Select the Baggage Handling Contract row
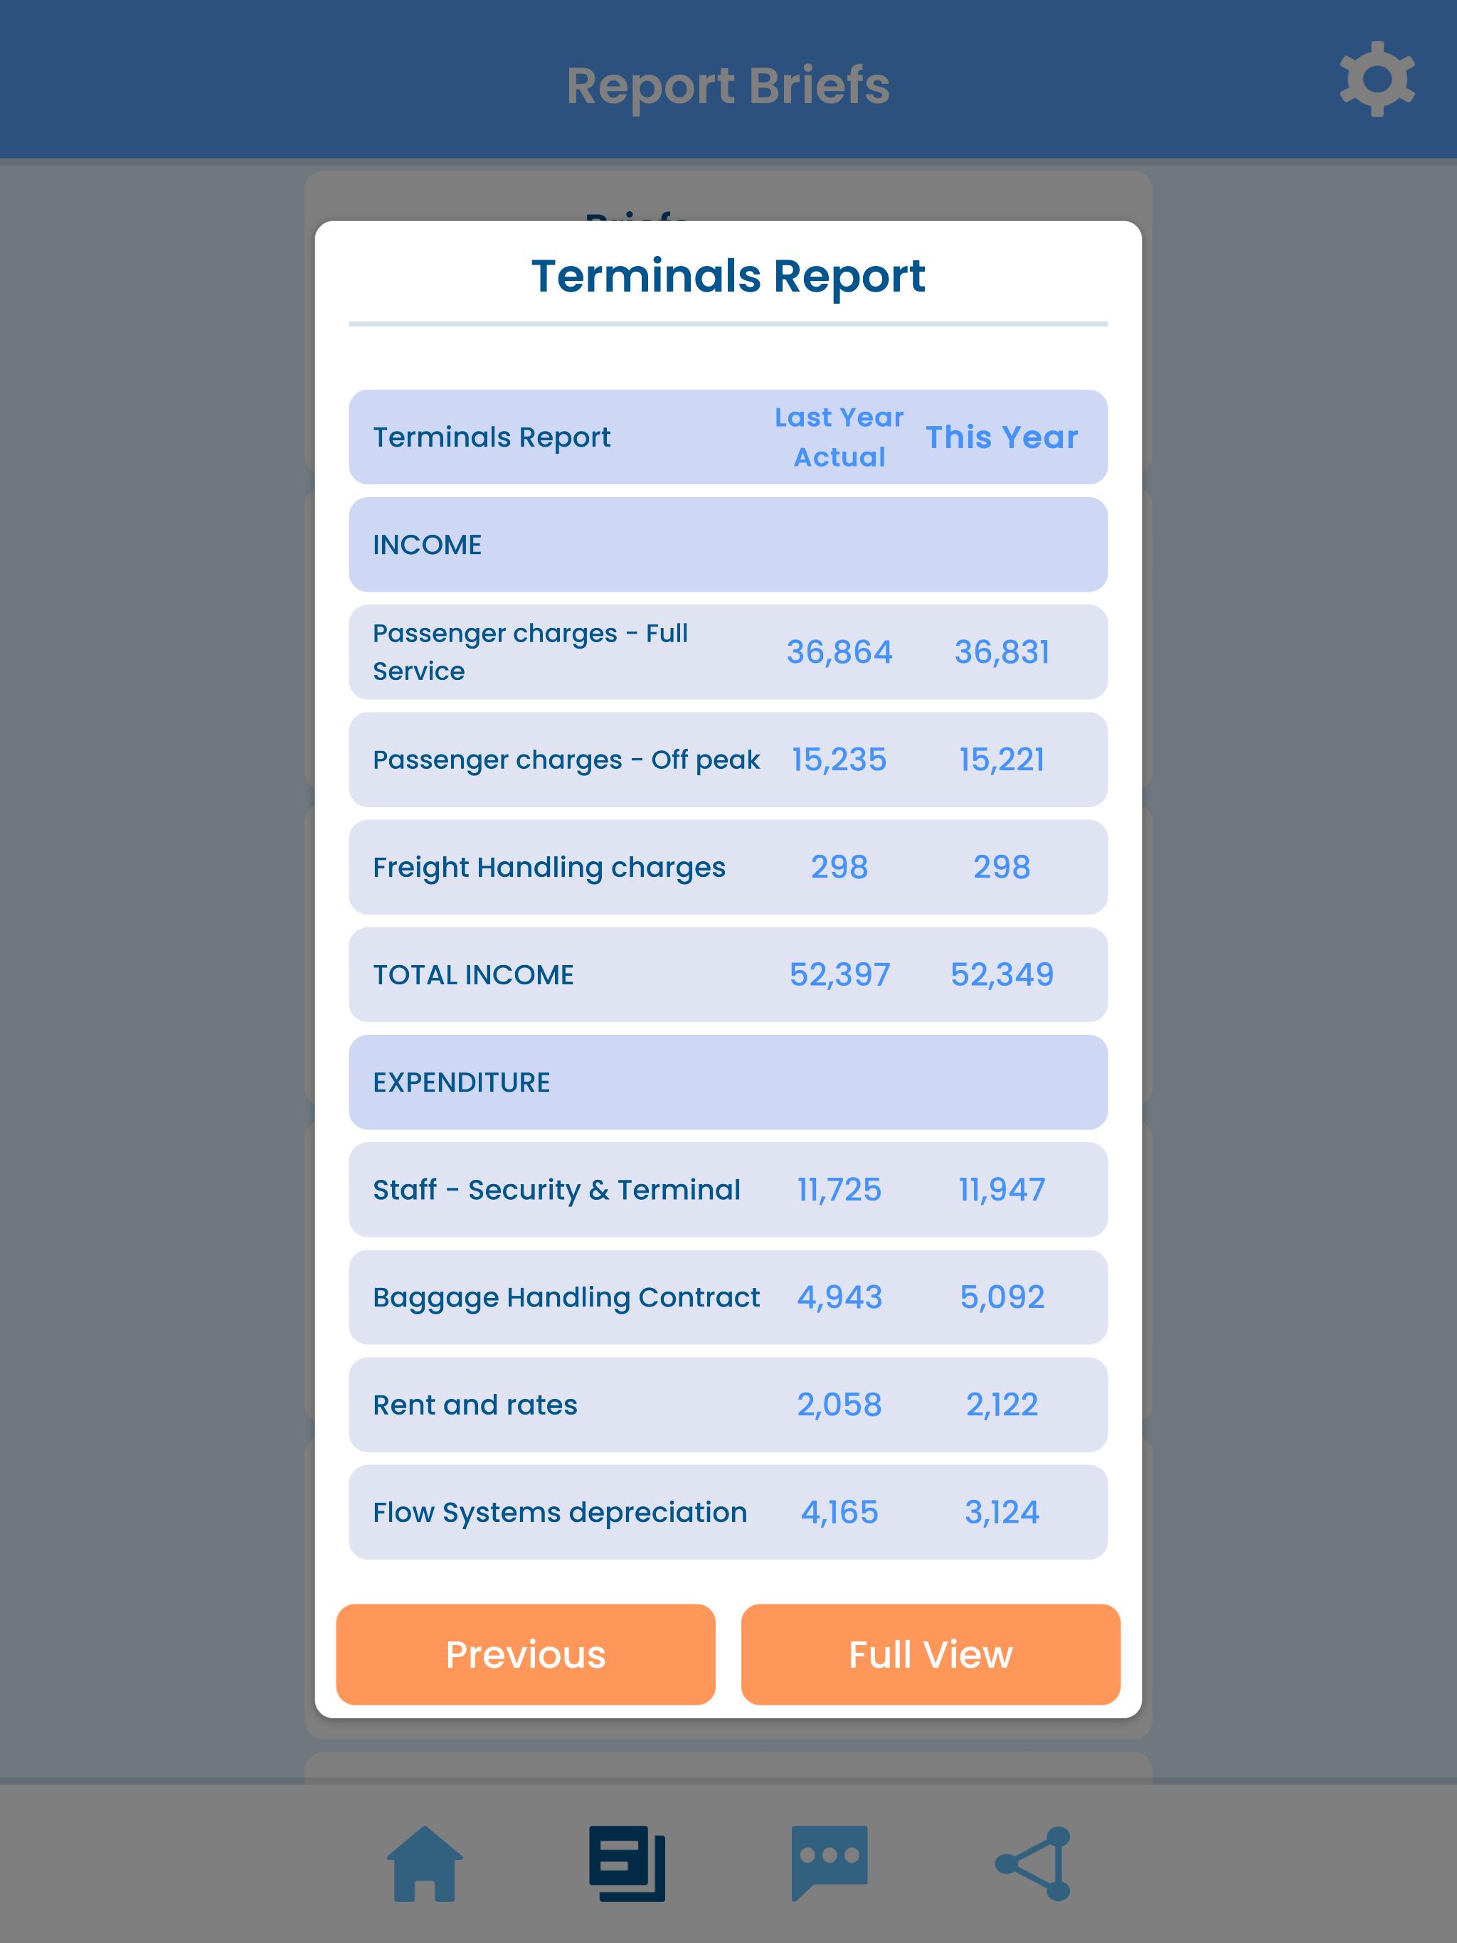Viewport: 1457px width, 1943px height. [x=728, y=1297]
